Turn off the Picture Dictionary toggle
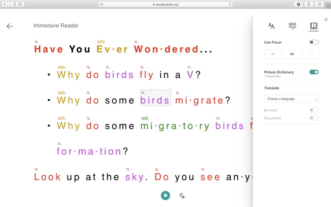The width and height of the screenshot is (331, 207). click(x=314, y=72)
